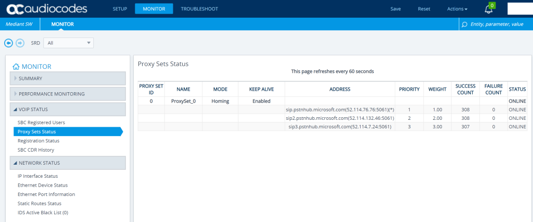The image size is (533, 222).
Task: Open the SRD dropdown
Action: [x=68, y=43]
